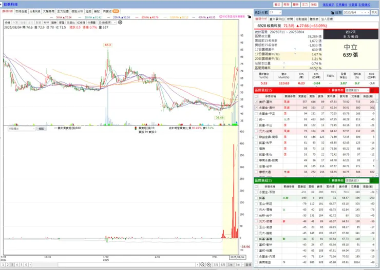The width and height of the screenshot is (380, 270).
Task: Open the 關鍵券商 dropdown in red header
Action: [x=357, y=90]
